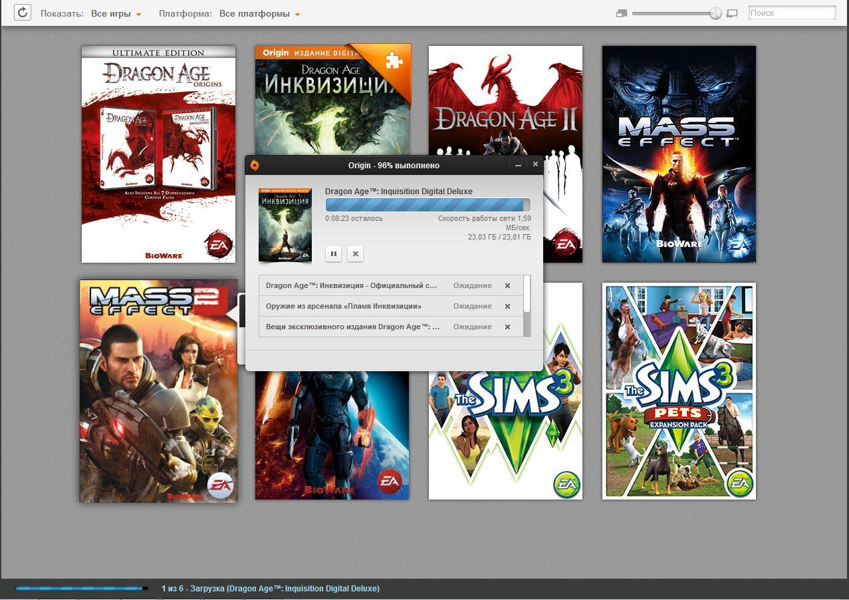Click the puzzle piece DLC badge icon
Screen dimensions: 849x600
pos(394,61)
